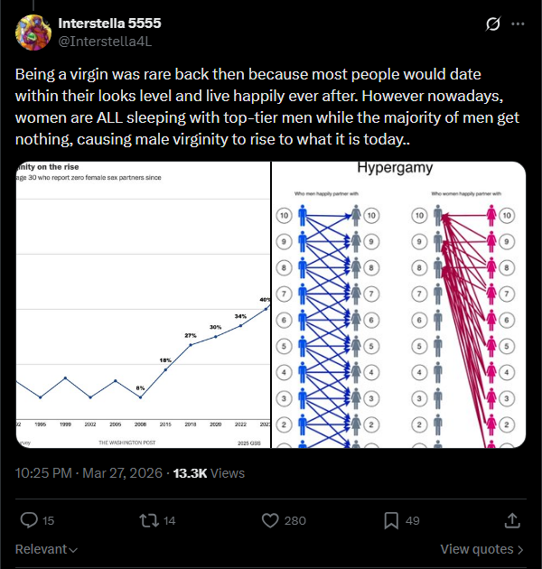Open the @Interstella4L handle link
The image size is (542, 569).
point(105,42)
